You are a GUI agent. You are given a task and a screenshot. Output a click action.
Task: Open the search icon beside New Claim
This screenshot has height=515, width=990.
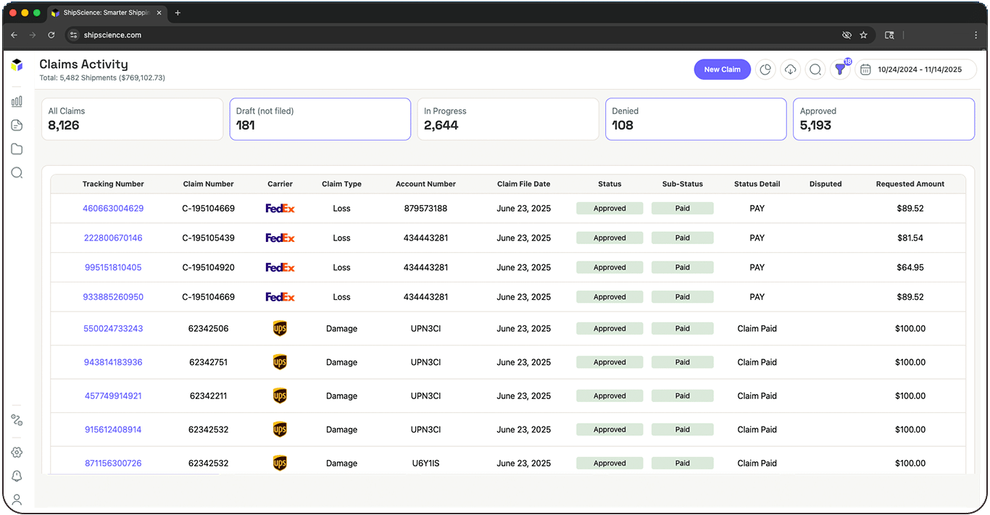[x=815, y=69]
